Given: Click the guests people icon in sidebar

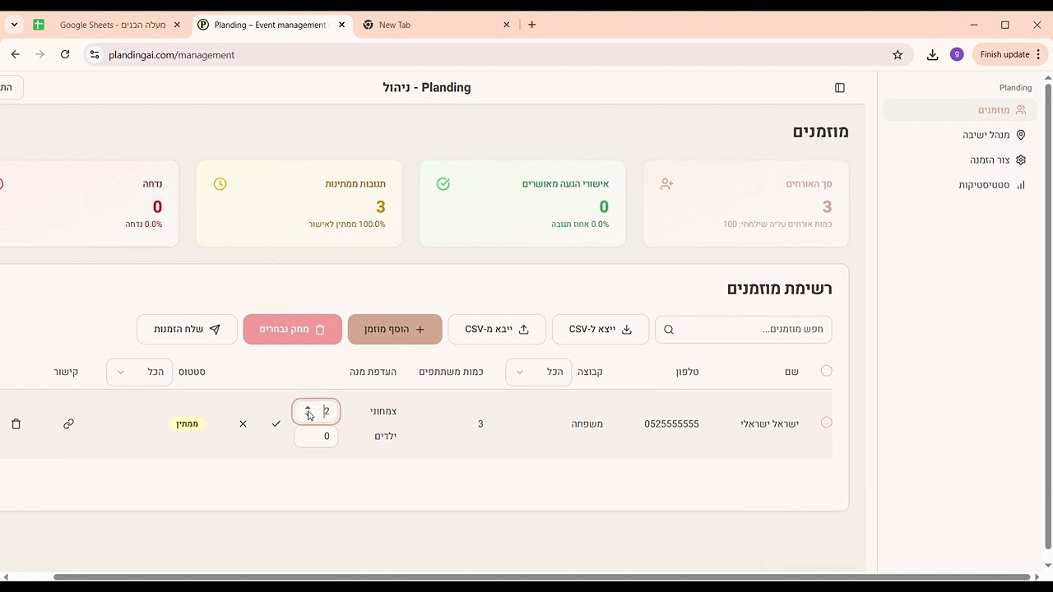Looking at the screenshot, I should pyautogui.click(x=1021, y=110).
